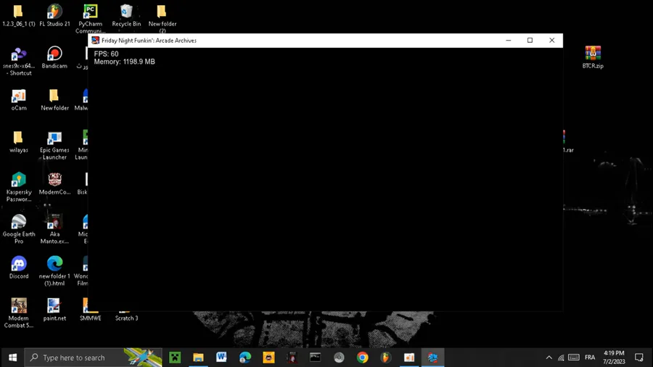Select the new folder 1 (1).html file
Screen dimensions: 653x367
54,271
